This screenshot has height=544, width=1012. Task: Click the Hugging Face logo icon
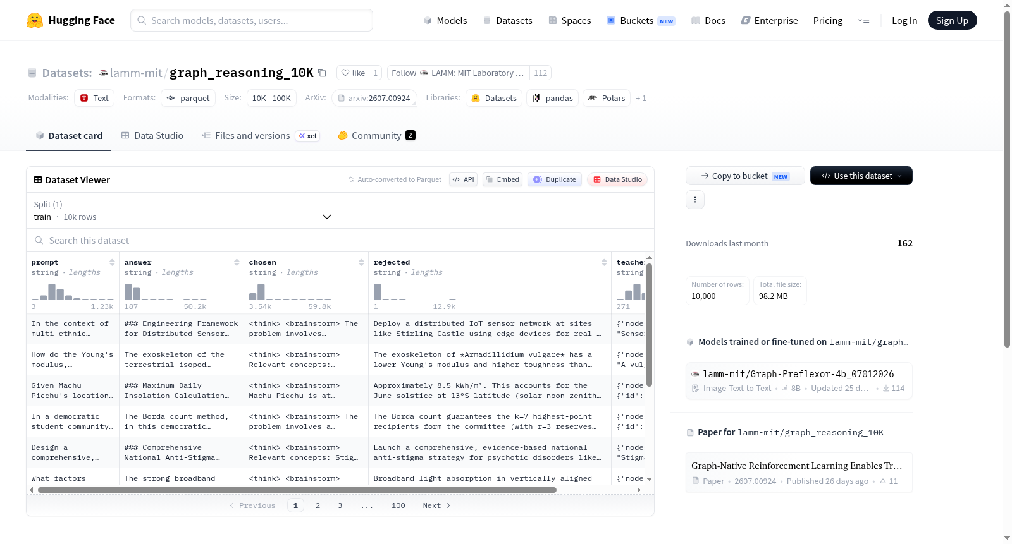[35, 20]
